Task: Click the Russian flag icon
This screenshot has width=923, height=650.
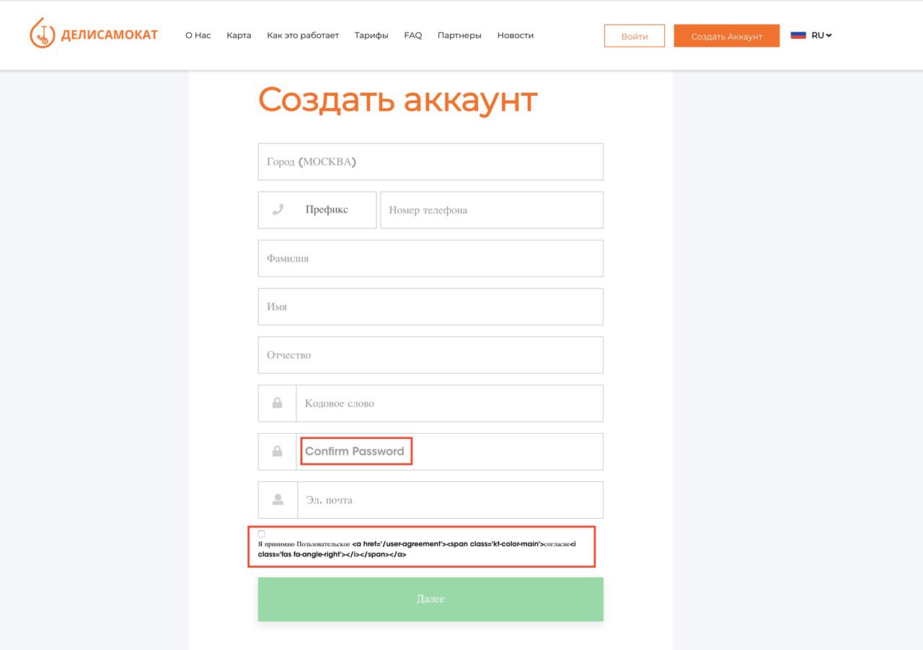Action: 798,35
